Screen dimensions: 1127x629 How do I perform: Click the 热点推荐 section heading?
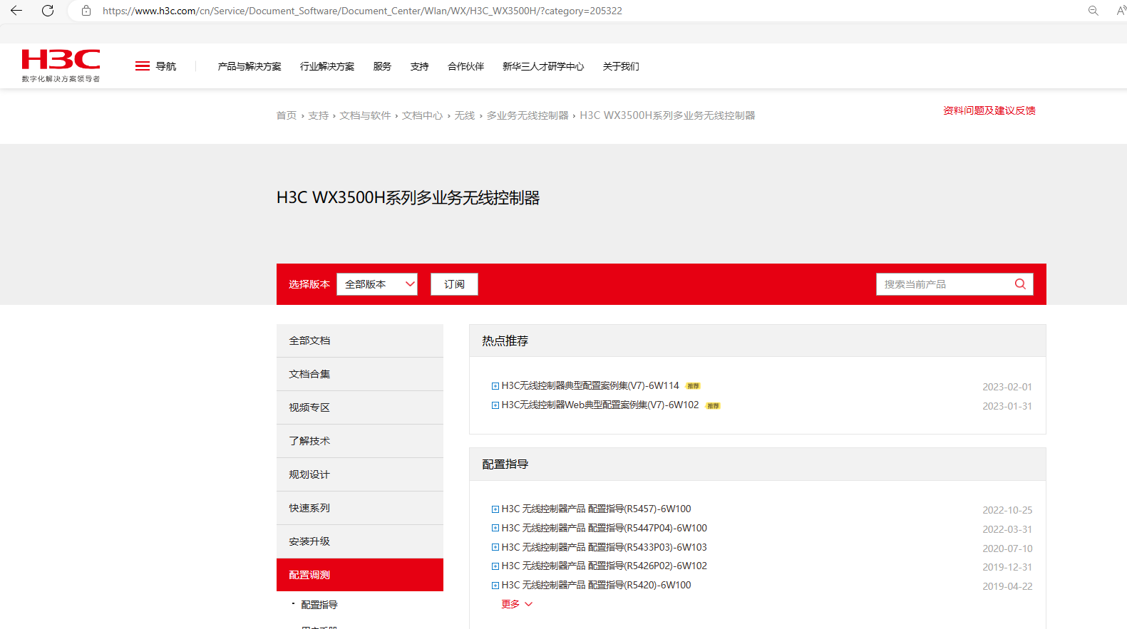(x=505, y=341)
